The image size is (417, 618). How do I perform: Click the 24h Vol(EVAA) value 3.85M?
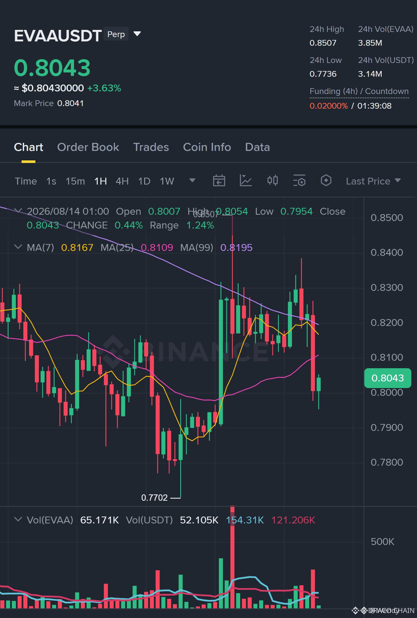tap(370, 43)
